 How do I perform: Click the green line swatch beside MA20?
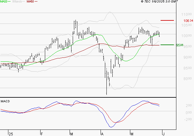tap(9, 2)
